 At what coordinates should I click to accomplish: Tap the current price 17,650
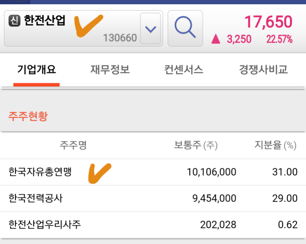(x=268, y=22)
